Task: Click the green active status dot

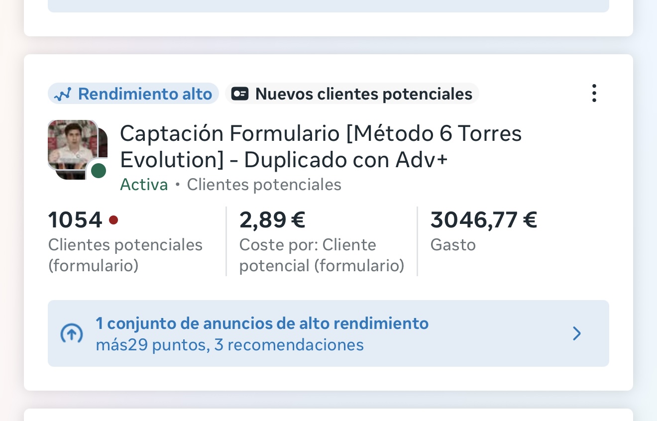Action: click(x=99, y=171)
